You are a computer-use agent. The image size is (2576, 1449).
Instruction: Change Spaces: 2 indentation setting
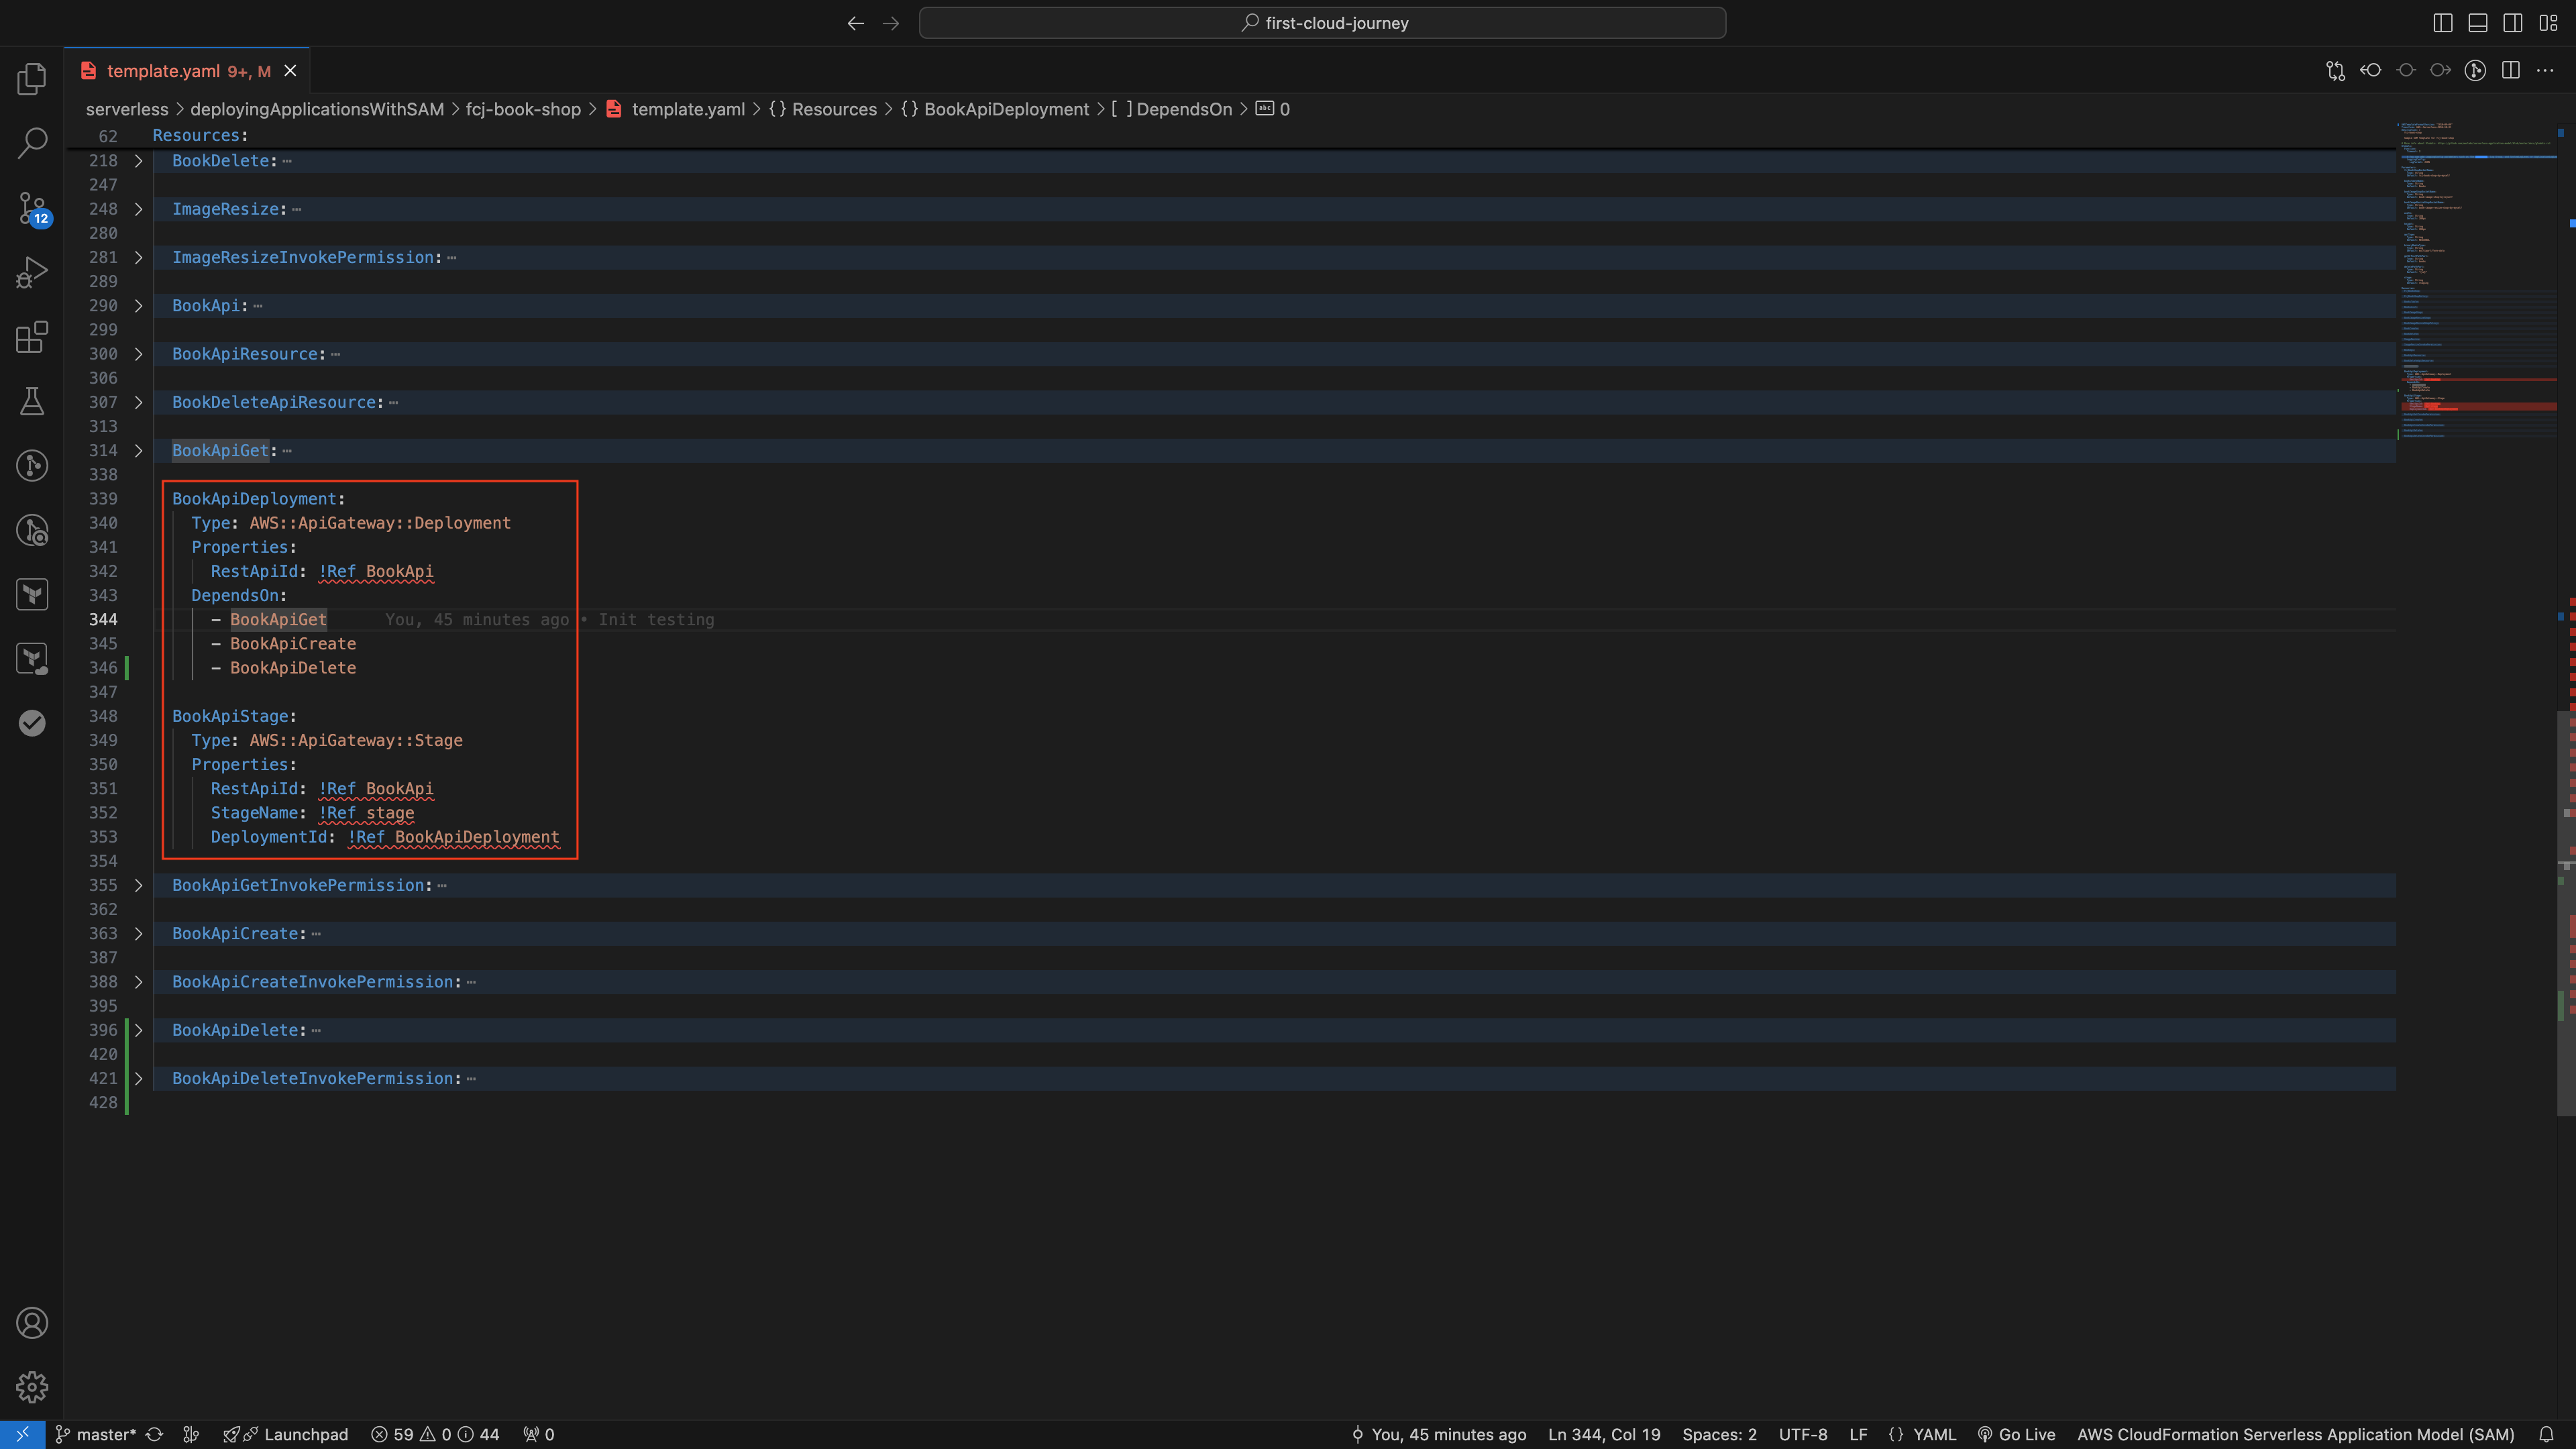tap(1719, 1434)
